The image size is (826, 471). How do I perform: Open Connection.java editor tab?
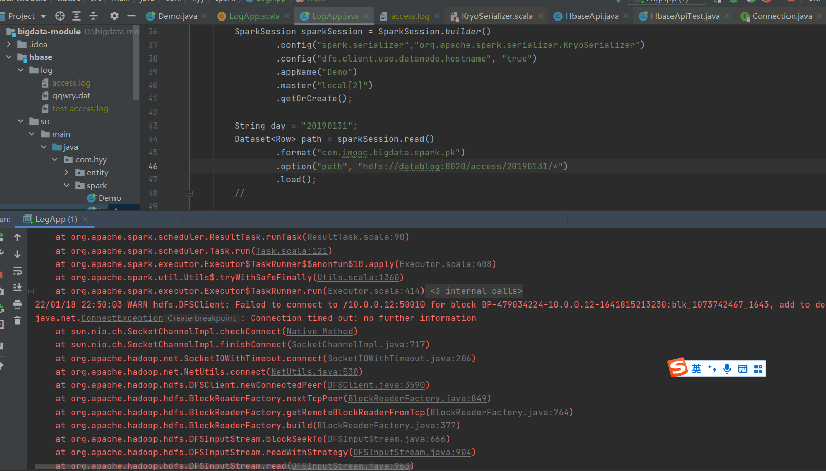click(x=782, y=16)
